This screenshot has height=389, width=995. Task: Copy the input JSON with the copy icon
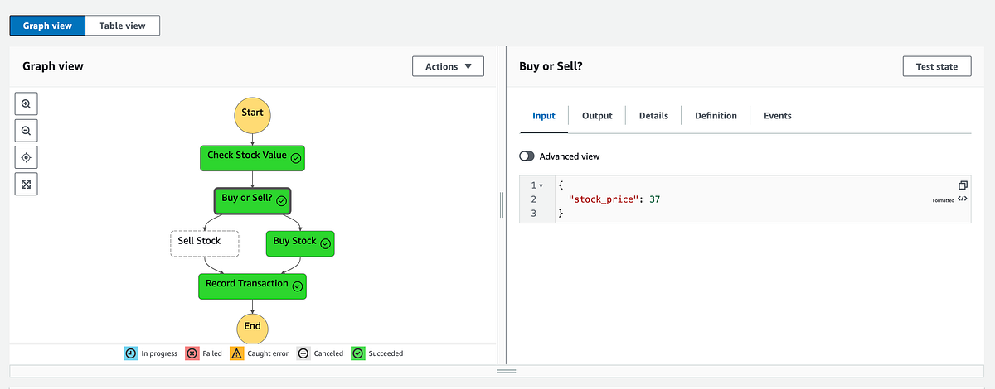963,185
